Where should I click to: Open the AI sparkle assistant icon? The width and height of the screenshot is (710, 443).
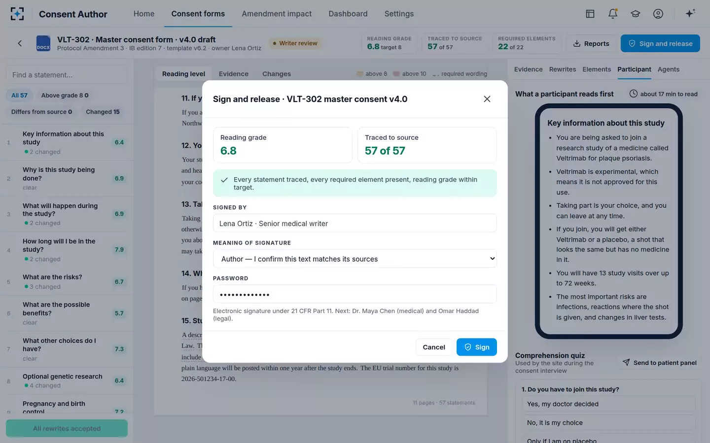click(x=690, y=13)
